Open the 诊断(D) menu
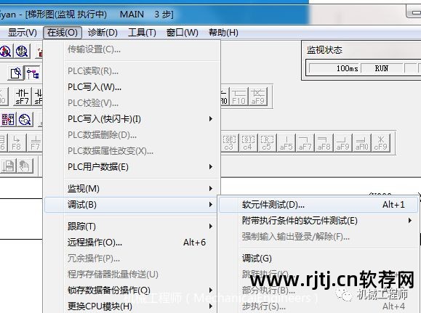The width and height of the screenshot is (421, 313). point(103,33)
